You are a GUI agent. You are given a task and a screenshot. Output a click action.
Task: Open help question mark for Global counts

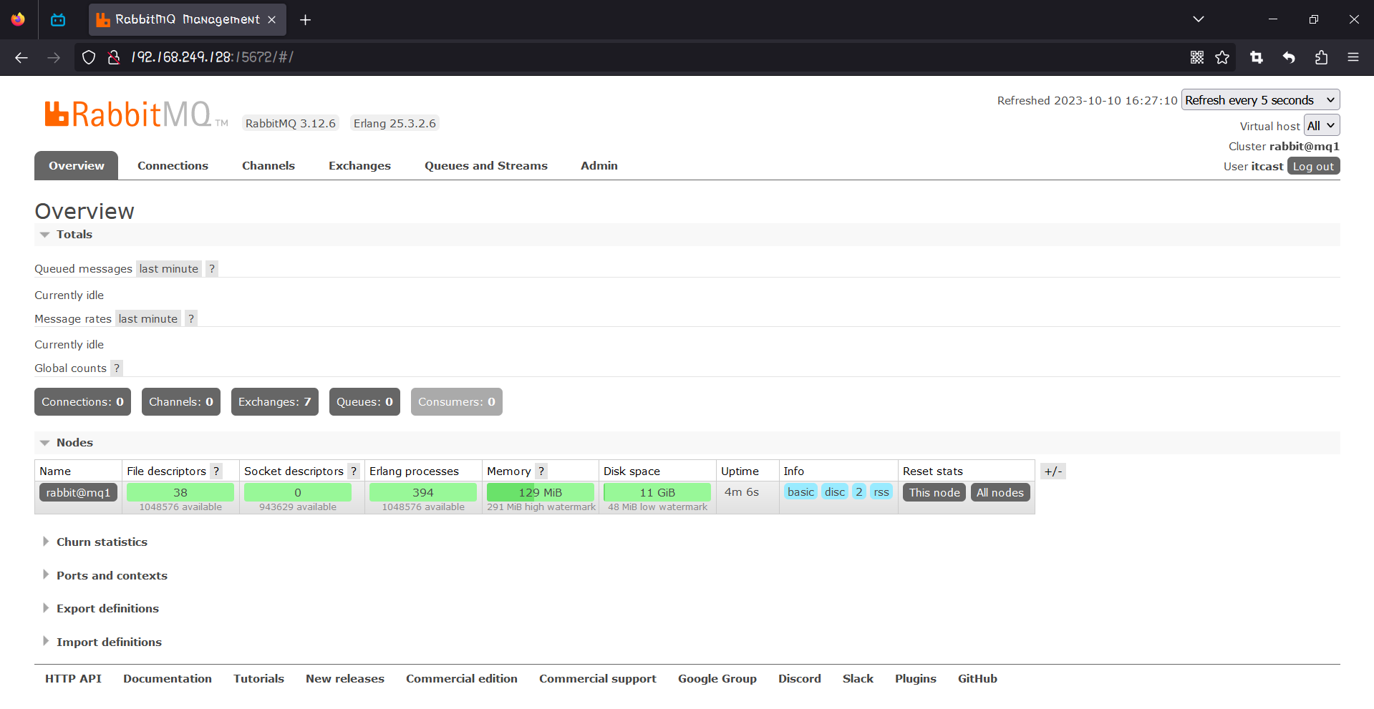(x=117, y=368)
